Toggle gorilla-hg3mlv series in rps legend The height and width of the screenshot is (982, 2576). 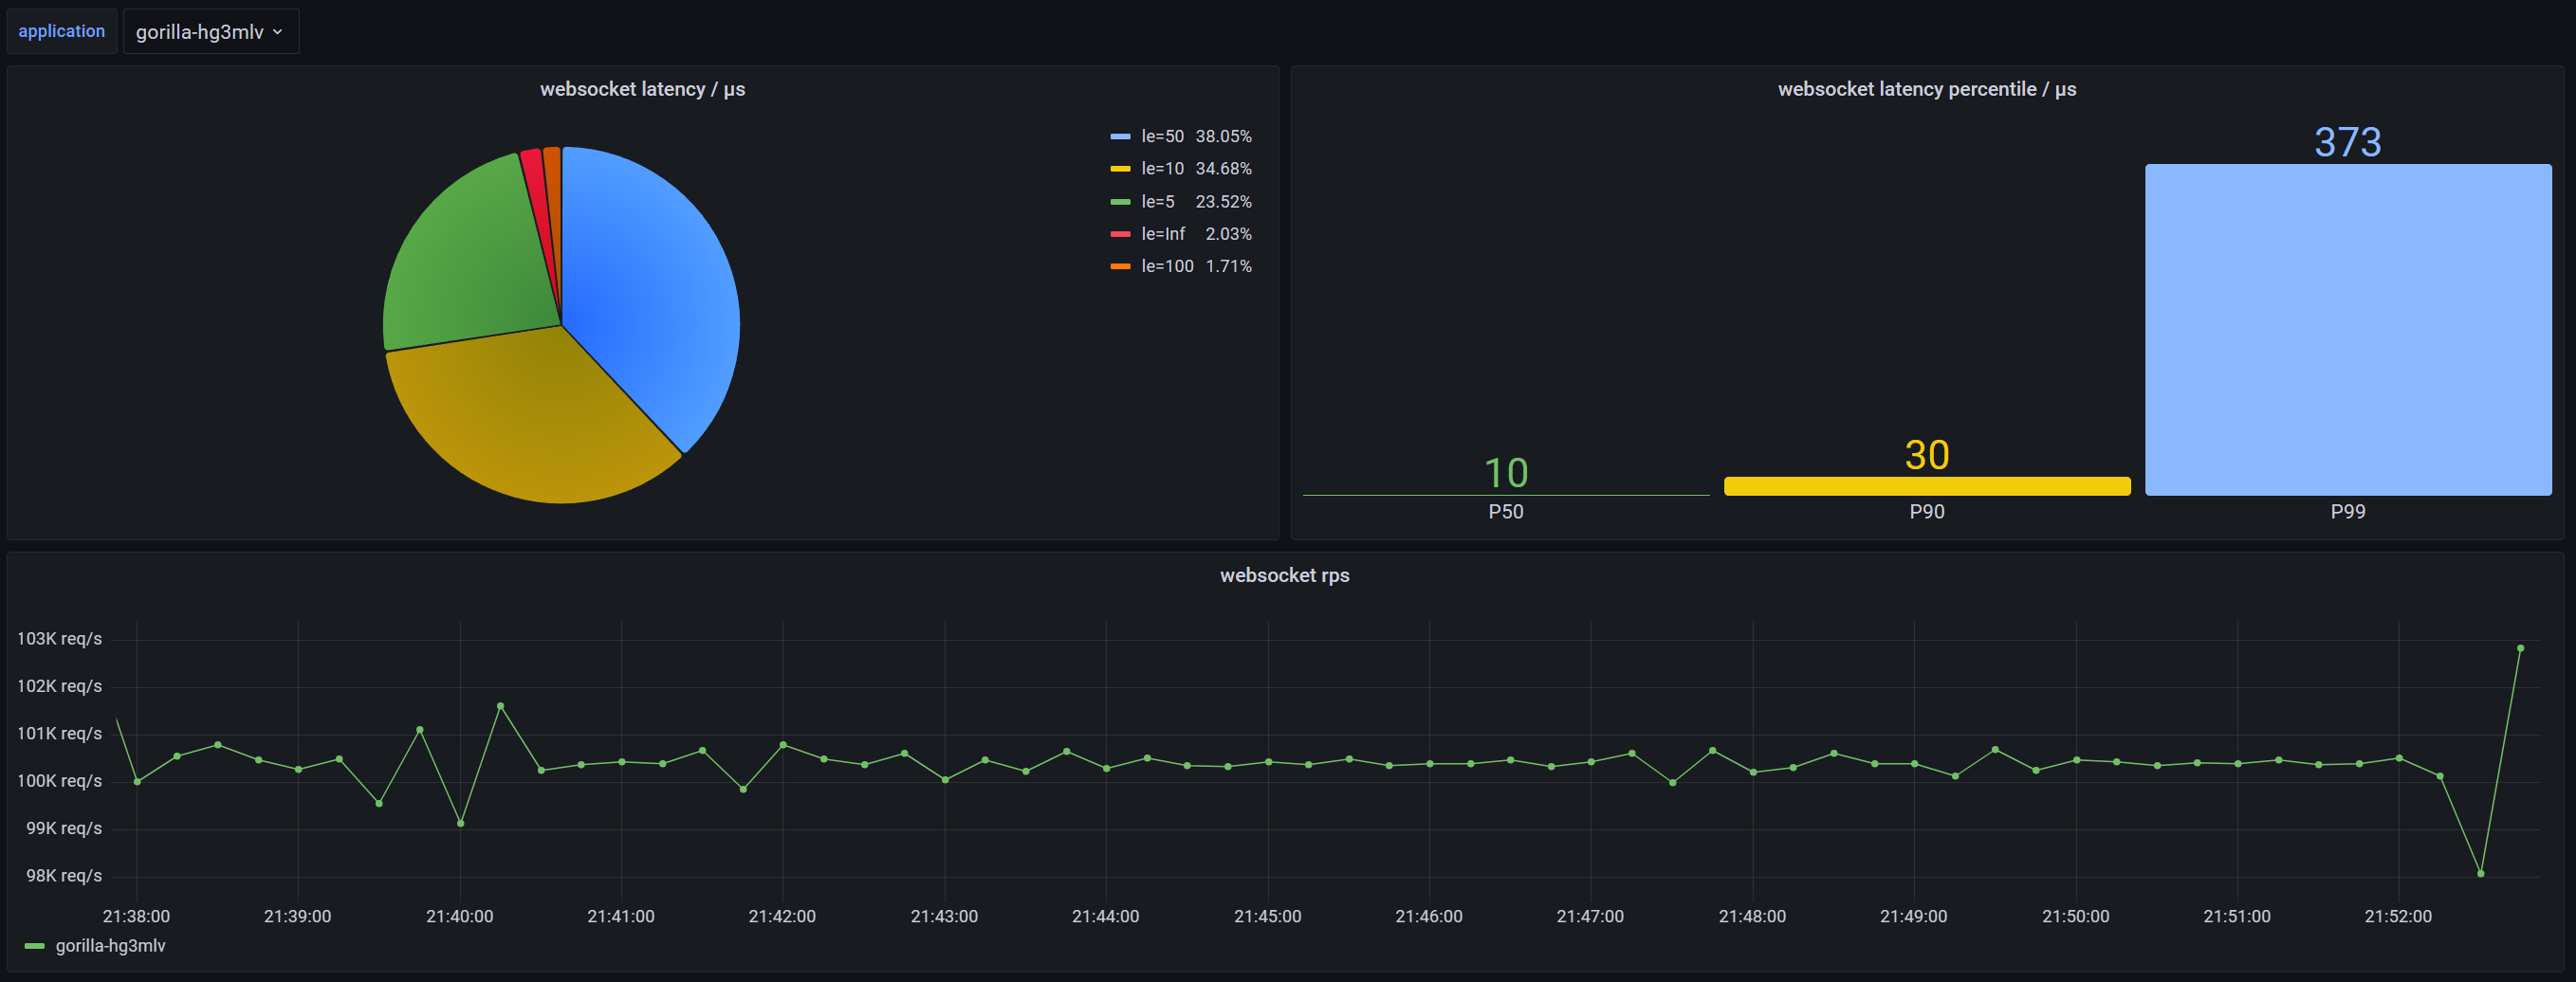pyautogui.click(x=110, y=946)
